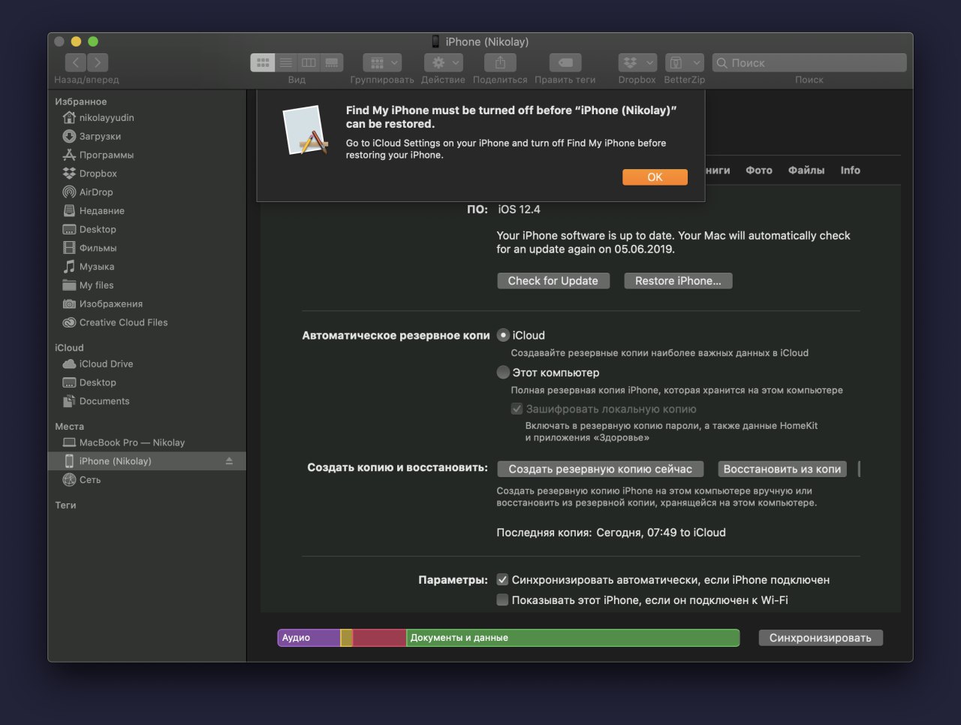Click the Теги sidebar heading
The width and height of the screenshot is (961, 725).
click(x=65, y=506)
